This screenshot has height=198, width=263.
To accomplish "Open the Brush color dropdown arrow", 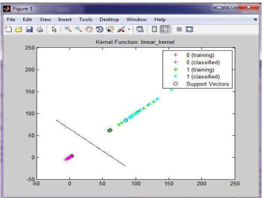I will pos(129,29).
